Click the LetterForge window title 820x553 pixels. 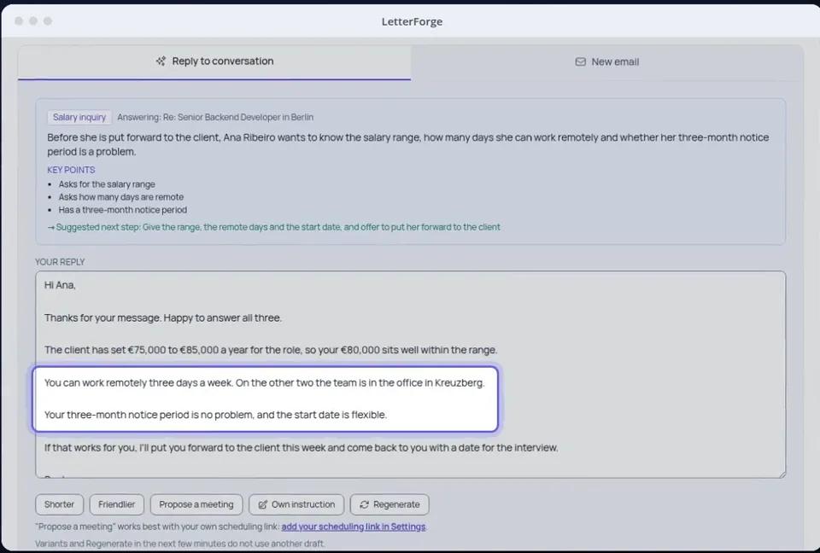412,21
